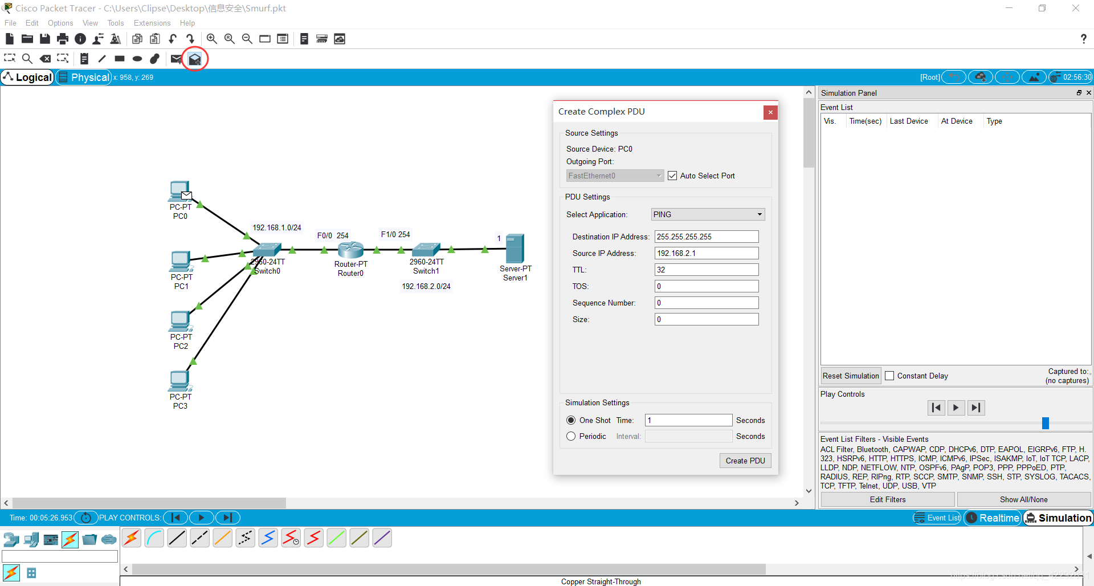Click the One Shot Time field

(688, 420)
